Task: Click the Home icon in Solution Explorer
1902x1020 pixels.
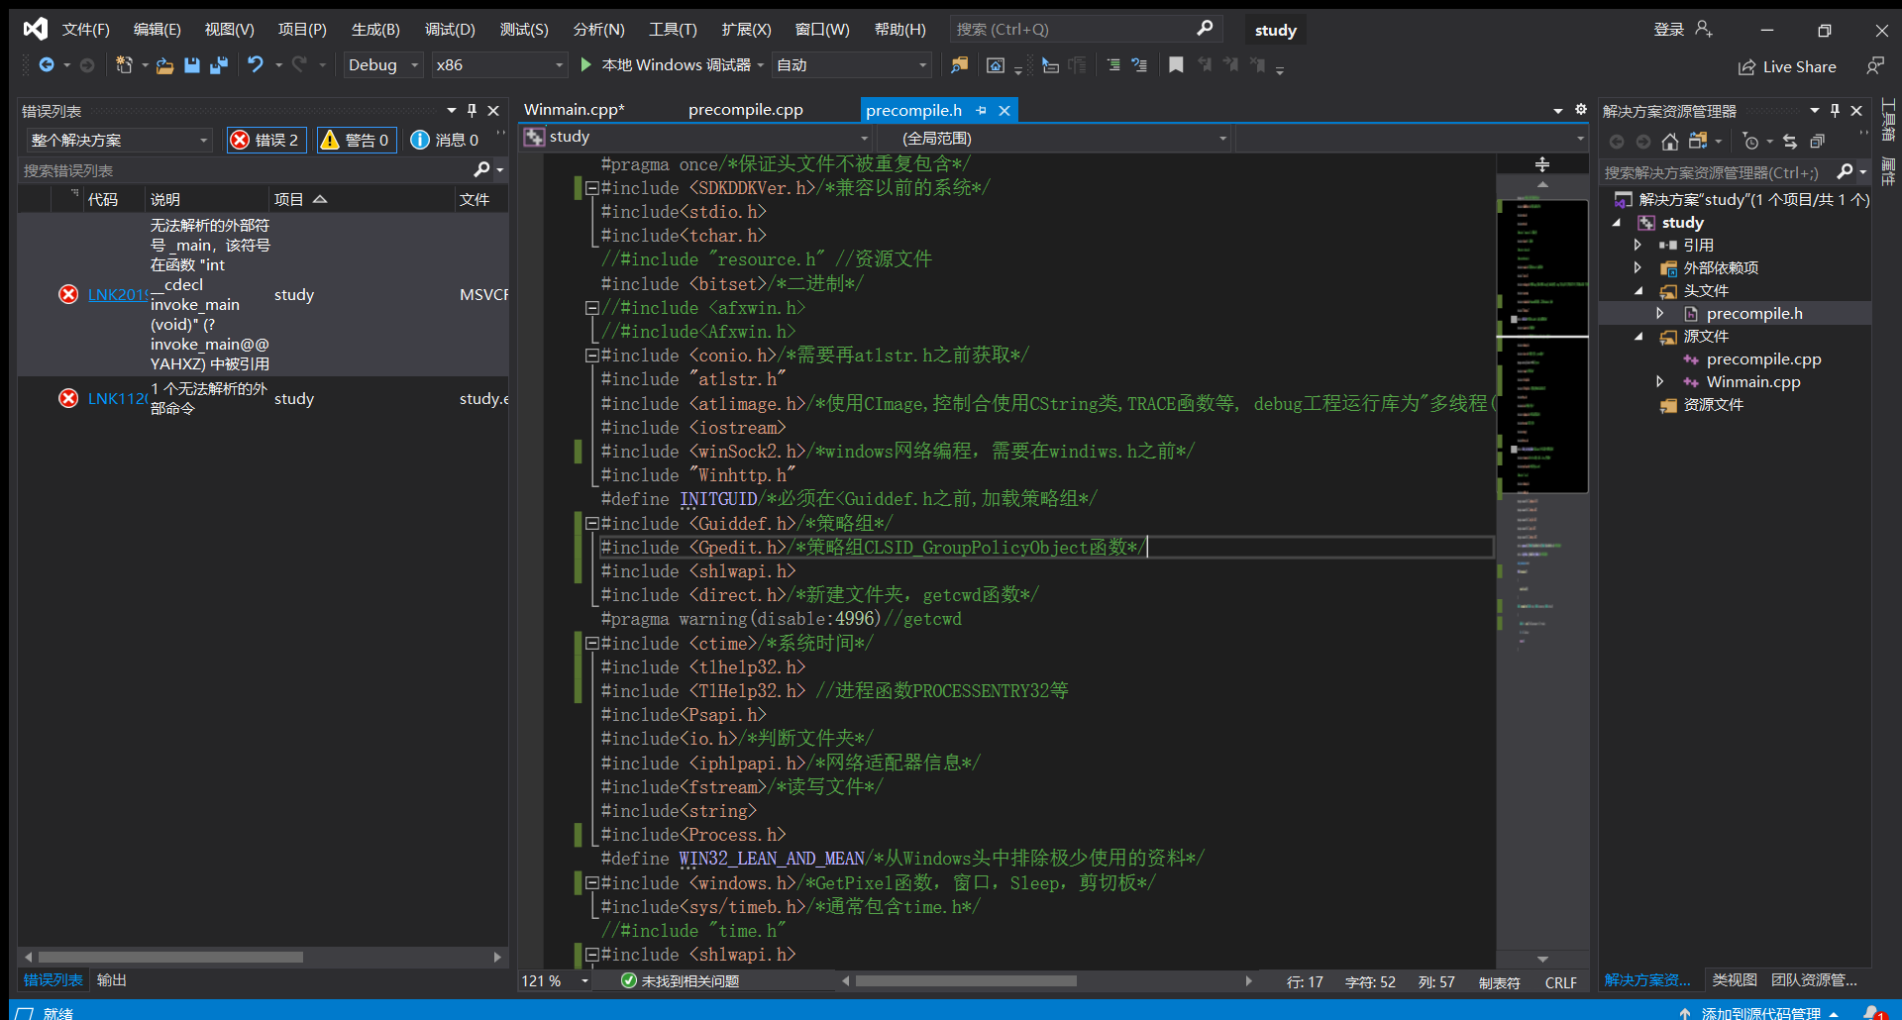Action: click(x=1670, y=142)
